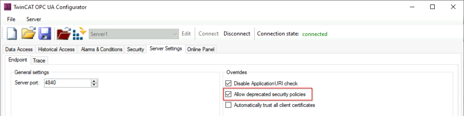
Task: Open the Trace sub-tab
Action: click(39, 61)
